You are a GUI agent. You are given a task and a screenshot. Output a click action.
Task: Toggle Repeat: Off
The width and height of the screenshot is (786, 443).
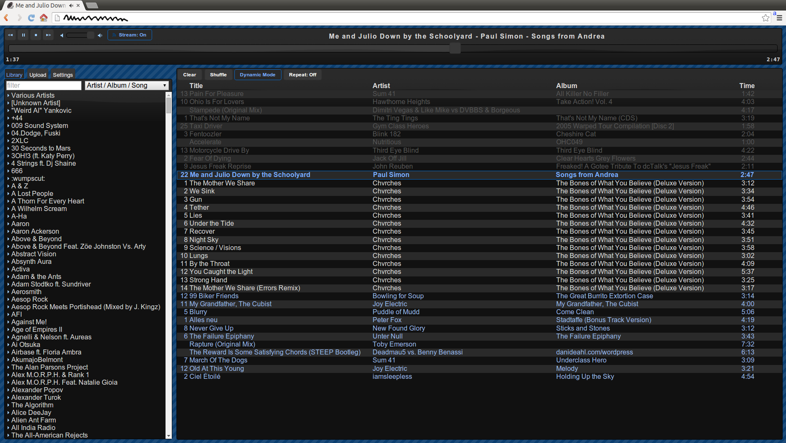[x=302, y=75]
